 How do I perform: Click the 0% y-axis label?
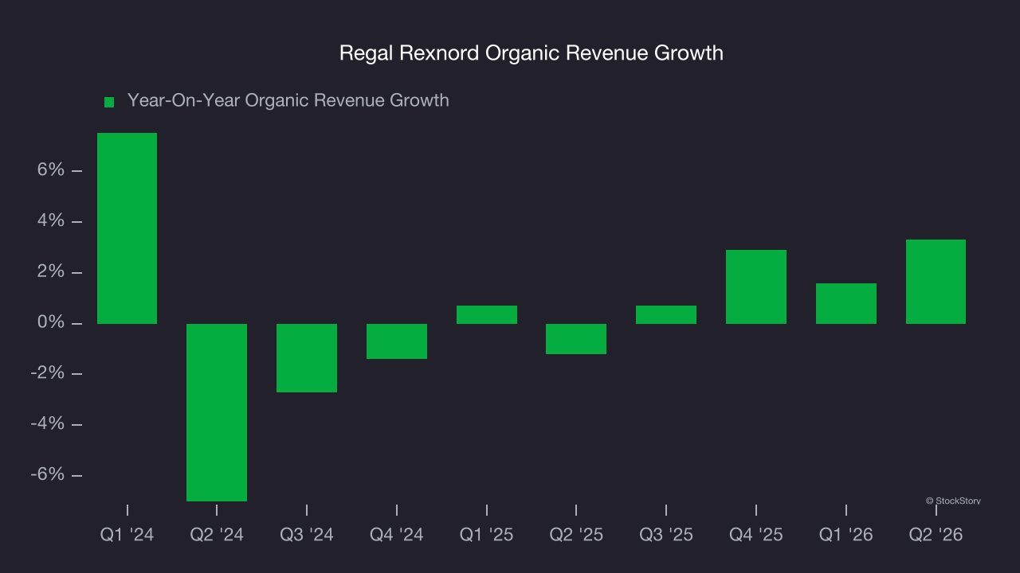click(x=49, y=323)
